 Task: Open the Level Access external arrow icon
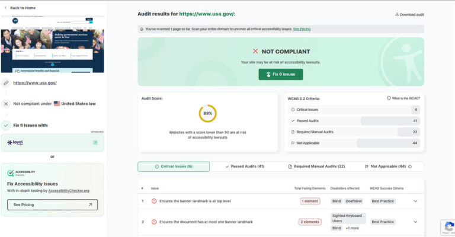click(95, 142)
